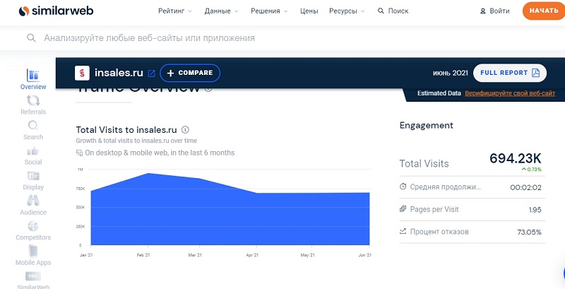
Task: Click the insales.ru site favicon
Action: (x=82, y=73)
